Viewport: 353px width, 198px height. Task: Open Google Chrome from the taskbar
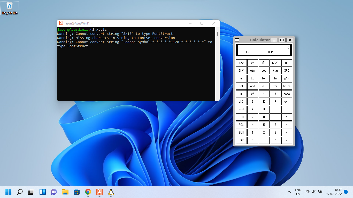coord(88,192)
